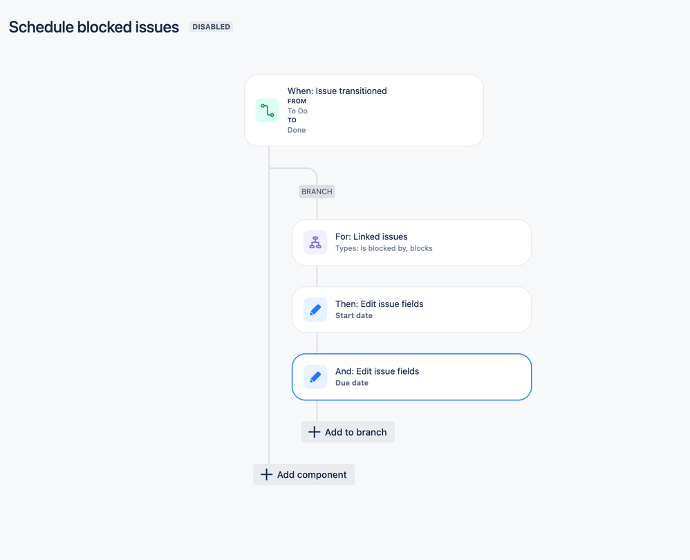This screenshot has width=690, height=560.
Task: Click the "Schedule blocked issues" rule title
Action: tap(94, 27)
